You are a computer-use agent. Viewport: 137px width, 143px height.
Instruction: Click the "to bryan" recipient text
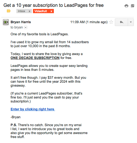(17, 27)
